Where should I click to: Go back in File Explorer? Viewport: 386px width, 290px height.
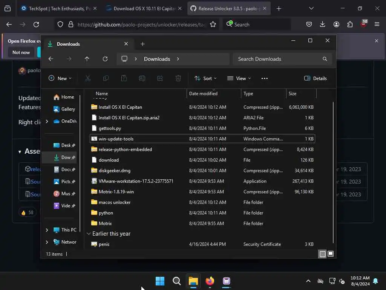51,59
